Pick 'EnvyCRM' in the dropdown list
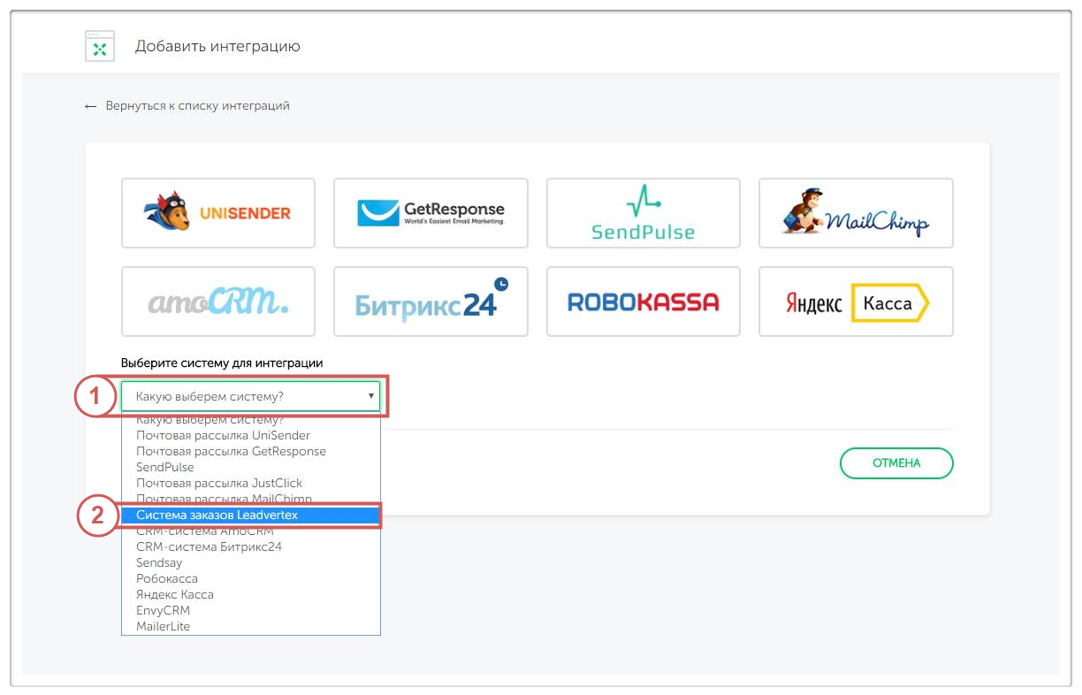Viewport: 1082px width, 695px height. coord(163,610)
